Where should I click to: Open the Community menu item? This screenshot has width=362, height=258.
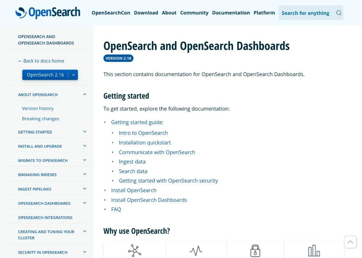tap(194, 13)
